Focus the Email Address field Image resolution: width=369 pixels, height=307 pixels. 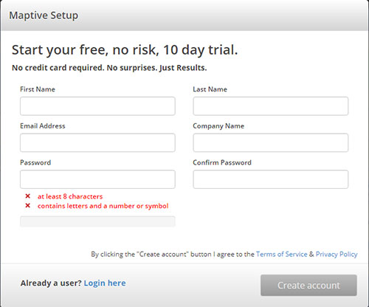(x=97, y=142)
